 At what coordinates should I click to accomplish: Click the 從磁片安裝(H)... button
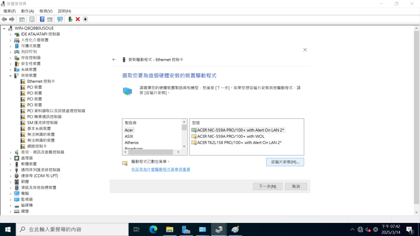285,162
